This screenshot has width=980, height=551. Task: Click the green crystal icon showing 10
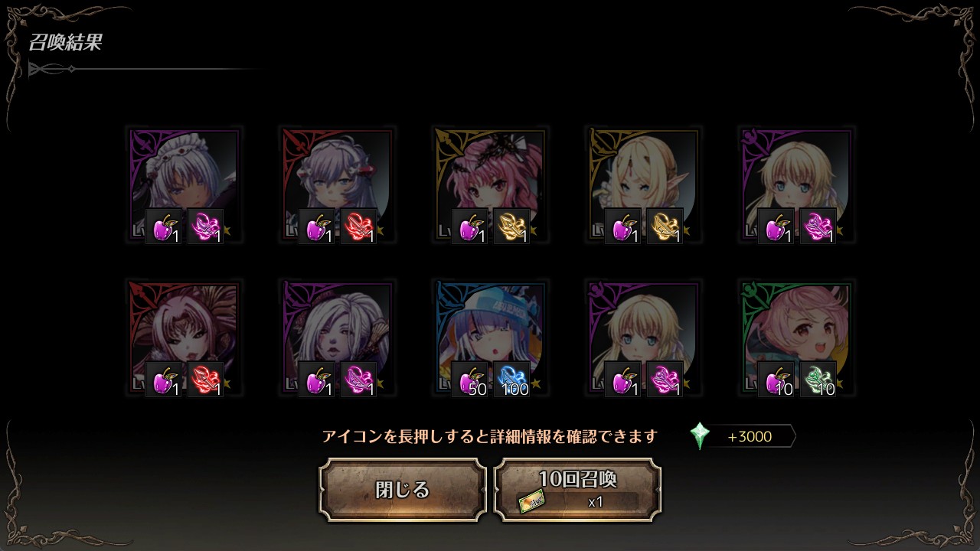(x=818, y=380)
